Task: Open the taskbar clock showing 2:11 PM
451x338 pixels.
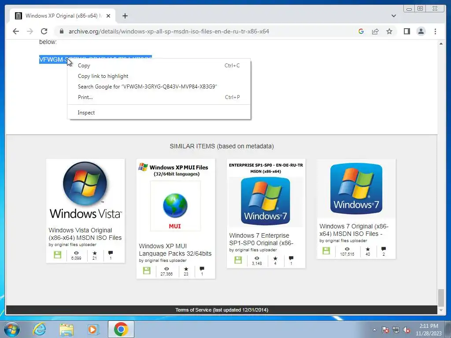Action: click(x=429, y=330)
